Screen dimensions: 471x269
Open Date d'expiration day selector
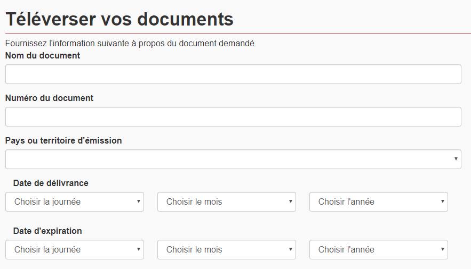[x=75, y=249]
